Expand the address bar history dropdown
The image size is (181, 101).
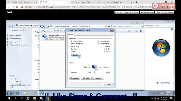[106, 26]
